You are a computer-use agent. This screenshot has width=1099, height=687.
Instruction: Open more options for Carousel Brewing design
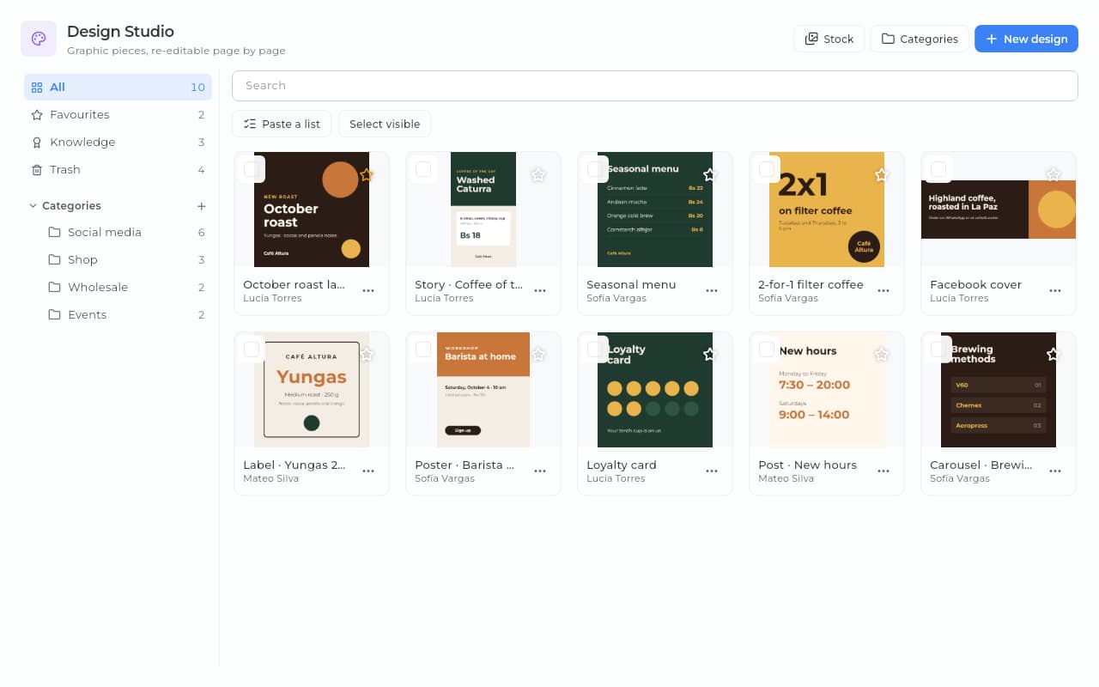click(1055, 471)
